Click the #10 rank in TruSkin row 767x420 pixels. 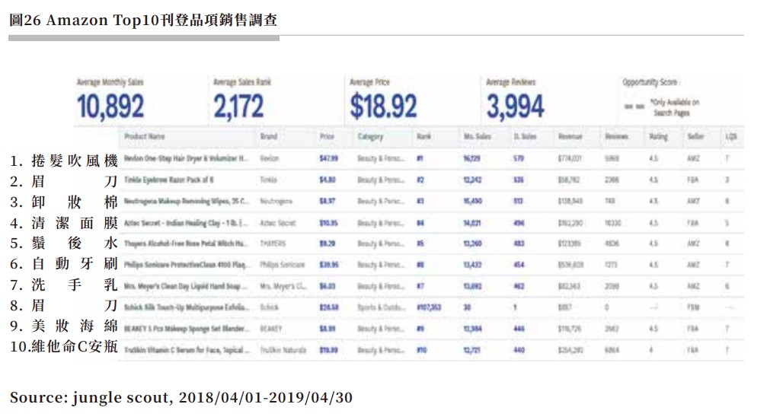pos(422,350)
